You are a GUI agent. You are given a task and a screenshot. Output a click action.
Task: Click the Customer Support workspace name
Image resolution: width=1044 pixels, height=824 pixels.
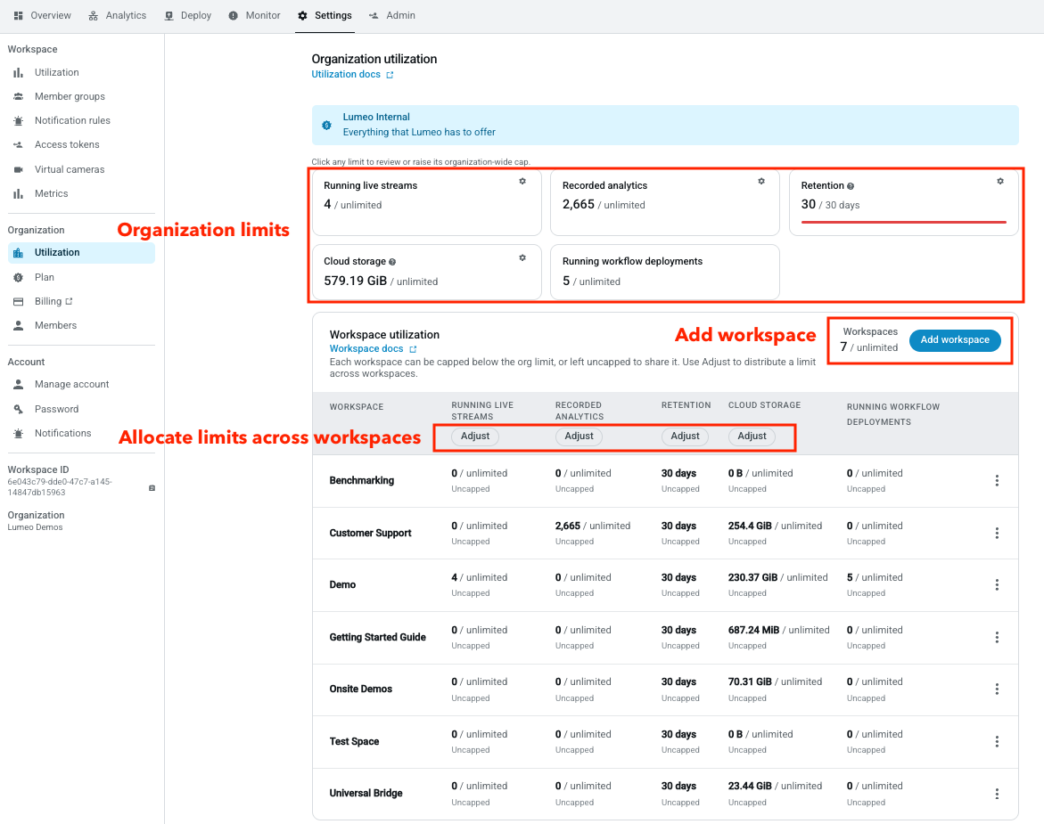(x=370, y=533)
